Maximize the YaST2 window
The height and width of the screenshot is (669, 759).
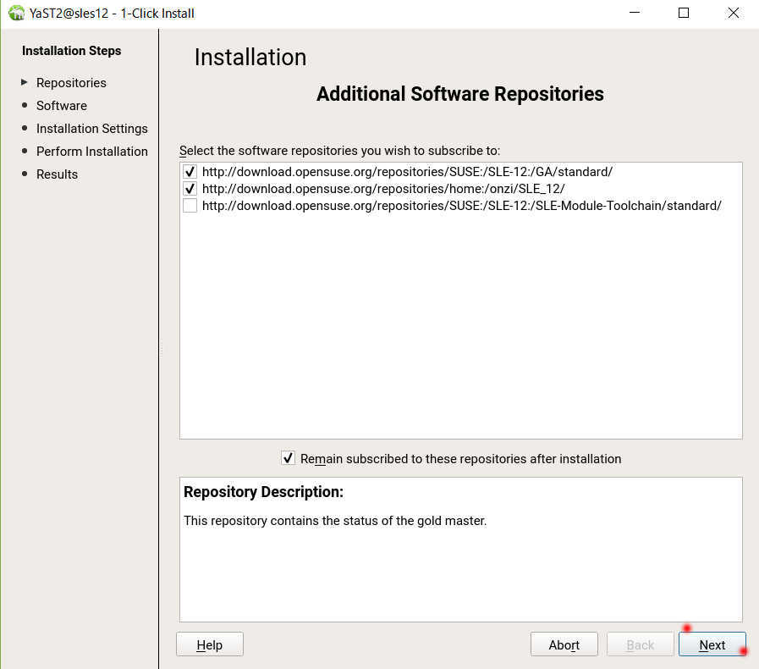click(x=684, y=13)
